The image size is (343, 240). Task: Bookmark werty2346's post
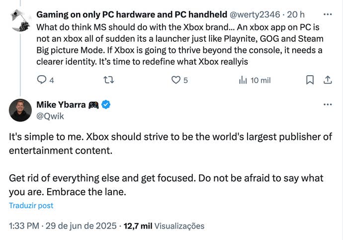click(309, 80)
